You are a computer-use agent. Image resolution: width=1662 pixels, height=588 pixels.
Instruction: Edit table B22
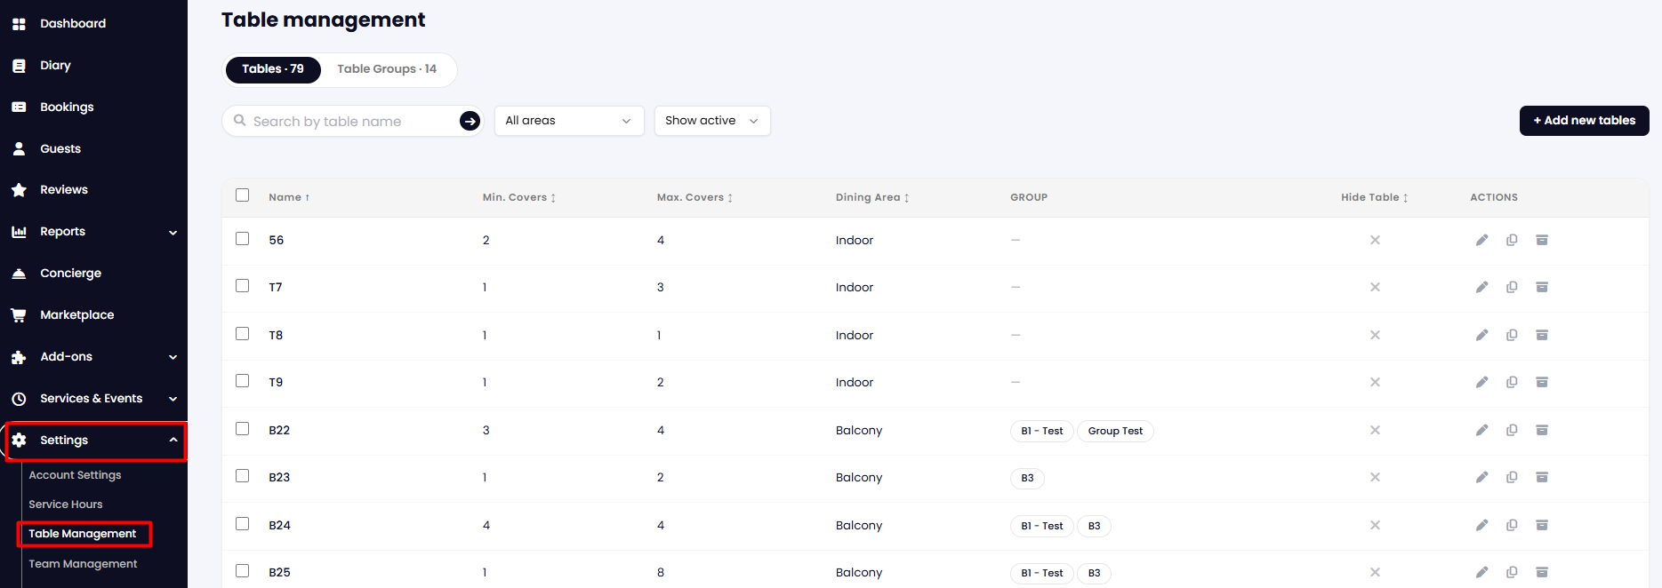tap(1481, 430)
